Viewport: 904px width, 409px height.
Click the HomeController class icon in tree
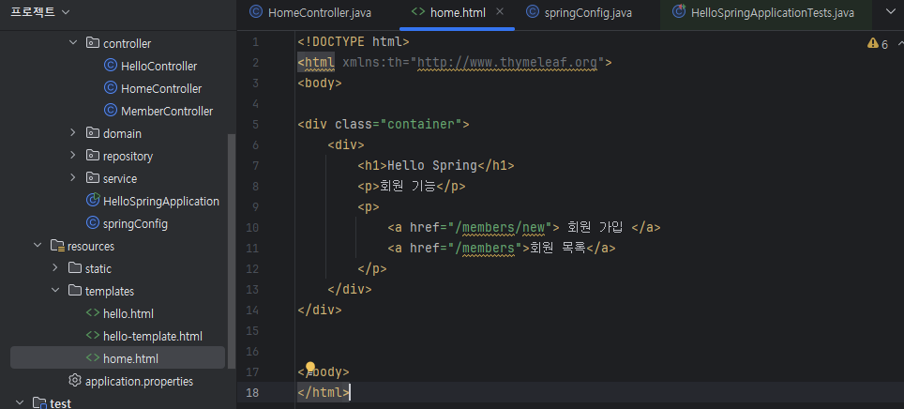110,87
